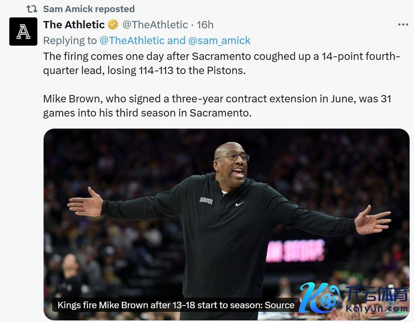Click the paragraph about Mike Brown's extension
The height and width of the screenshot is (322, 414).
[x=217, y=106]
